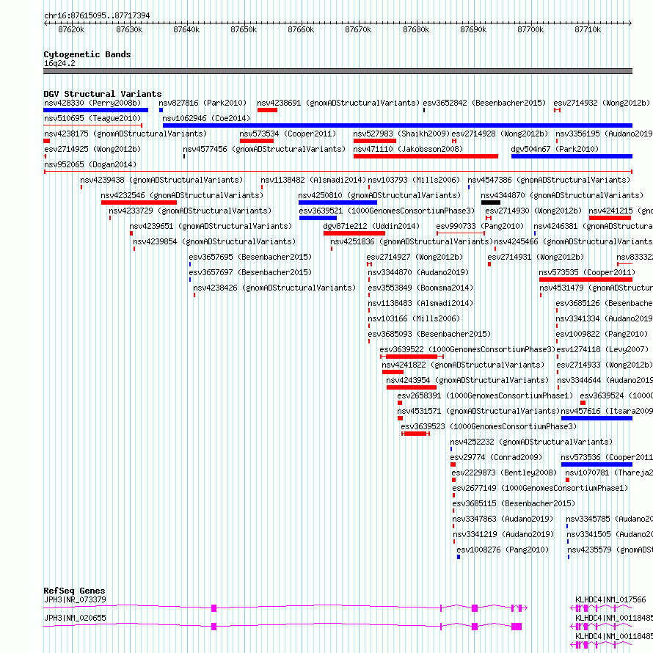Select esv2714931 (Wong2012b) label
The image size is (653, 653).
coord(536,257)
